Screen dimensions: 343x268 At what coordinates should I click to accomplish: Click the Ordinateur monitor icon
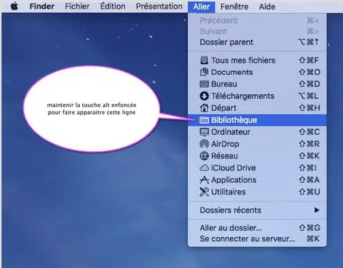[x=204, y=132]
